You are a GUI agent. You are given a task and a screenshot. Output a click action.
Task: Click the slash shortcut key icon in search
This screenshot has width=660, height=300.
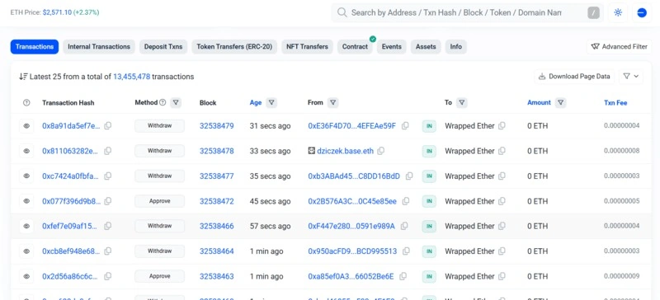click(x=593, y=12)
